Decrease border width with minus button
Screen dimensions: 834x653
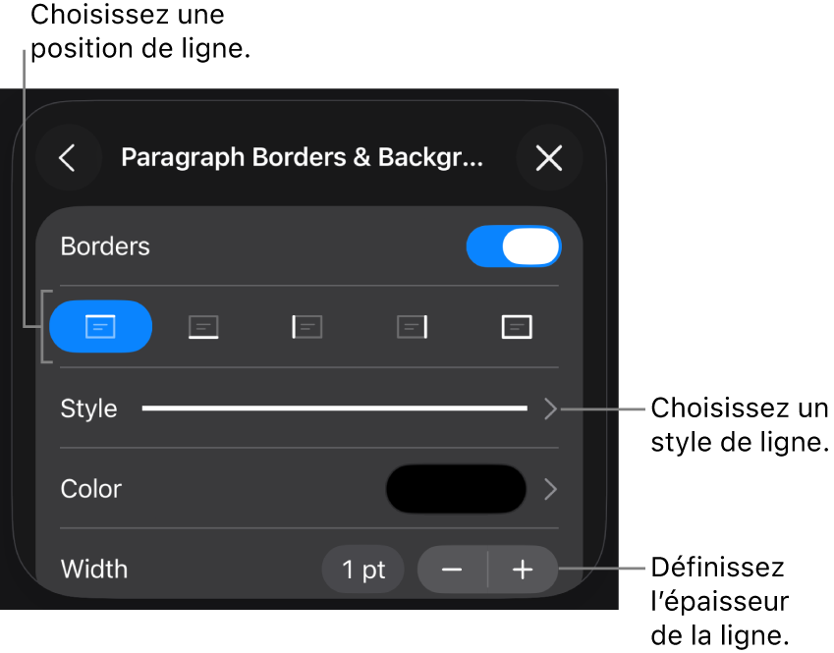pos(452,570)
